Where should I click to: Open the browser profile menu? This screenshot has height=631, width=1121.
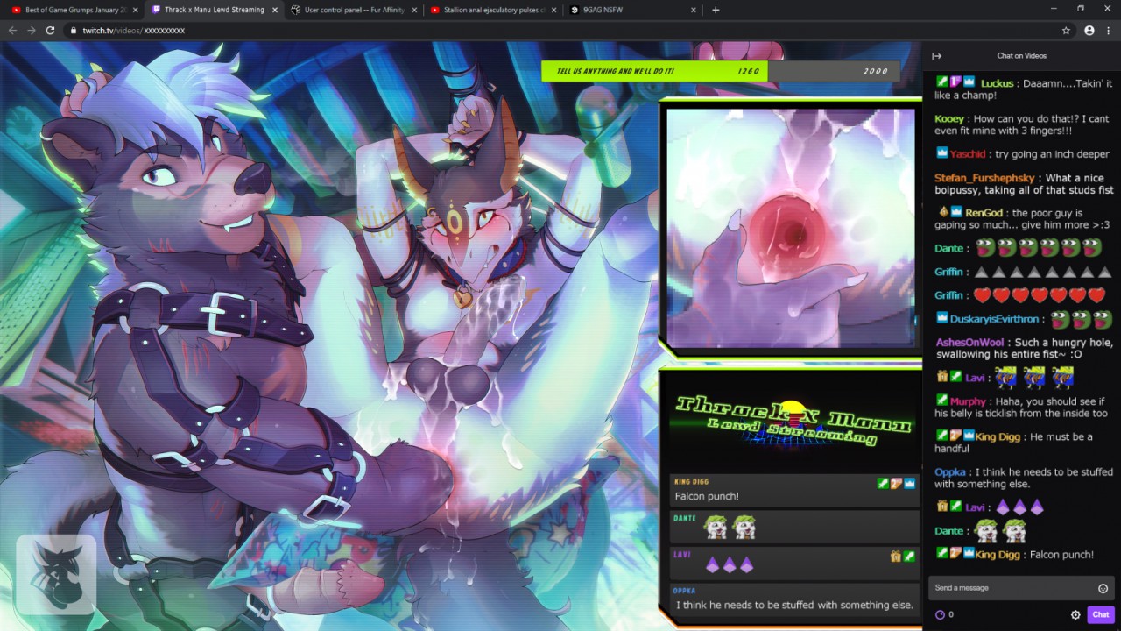1089,30
